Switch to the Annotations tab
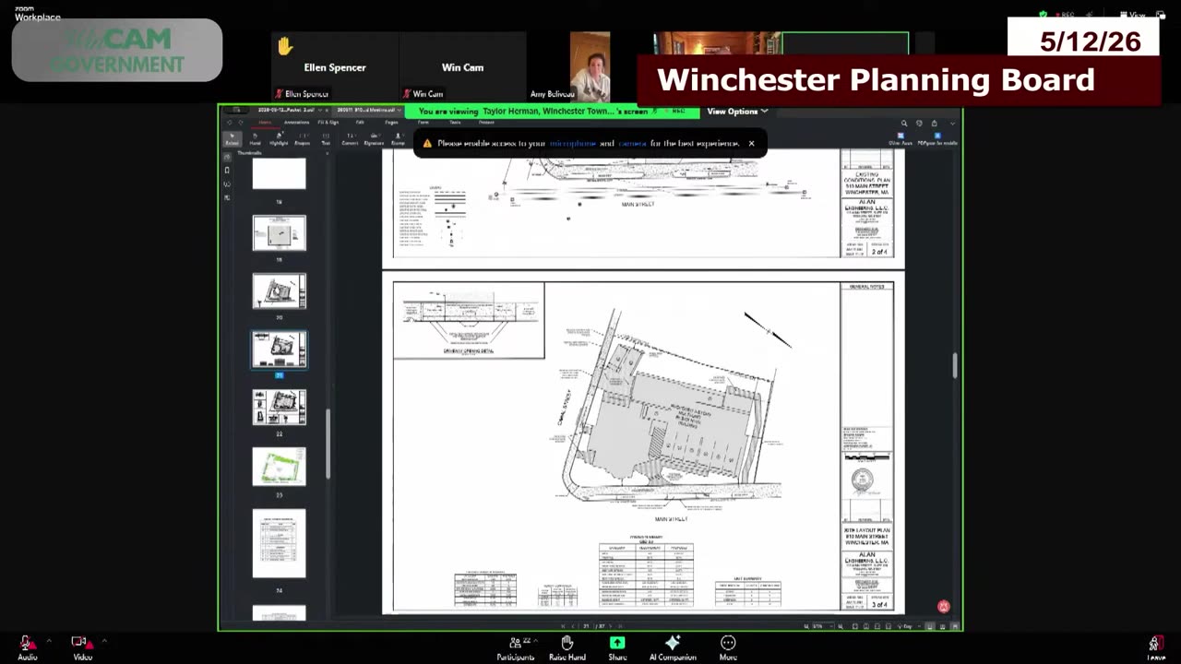The height and width of the screenshot is (664, 1181). (296, 122)
